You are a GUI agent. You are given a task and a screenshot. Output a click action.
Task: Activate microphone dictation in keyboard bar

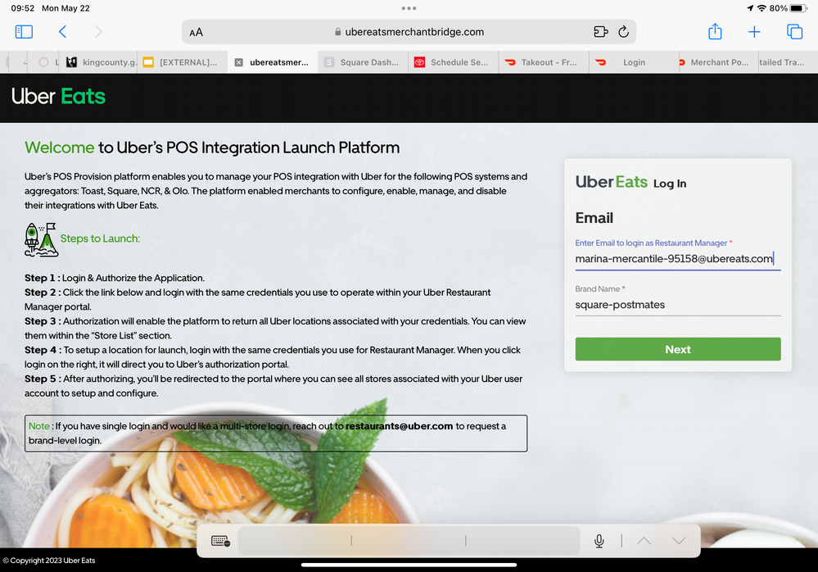point(599,541)
